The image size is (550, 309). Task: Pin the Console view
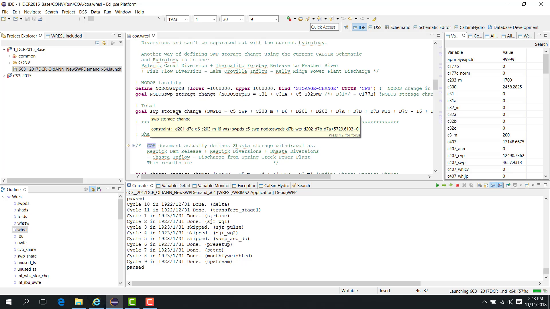[x=508, y=185]
